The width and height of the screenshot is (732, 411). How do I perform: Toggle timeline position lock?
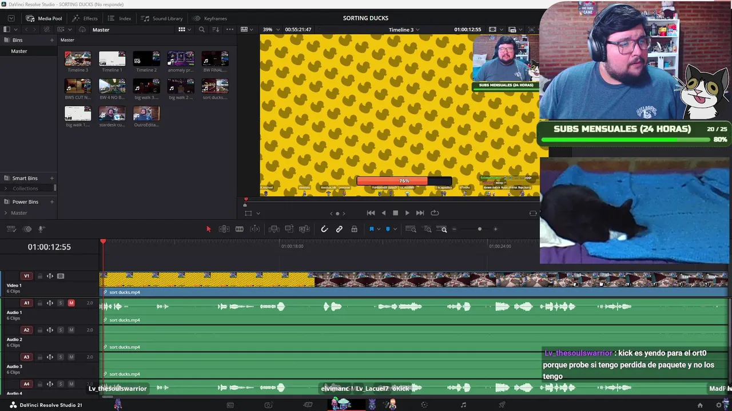point(355,229)
